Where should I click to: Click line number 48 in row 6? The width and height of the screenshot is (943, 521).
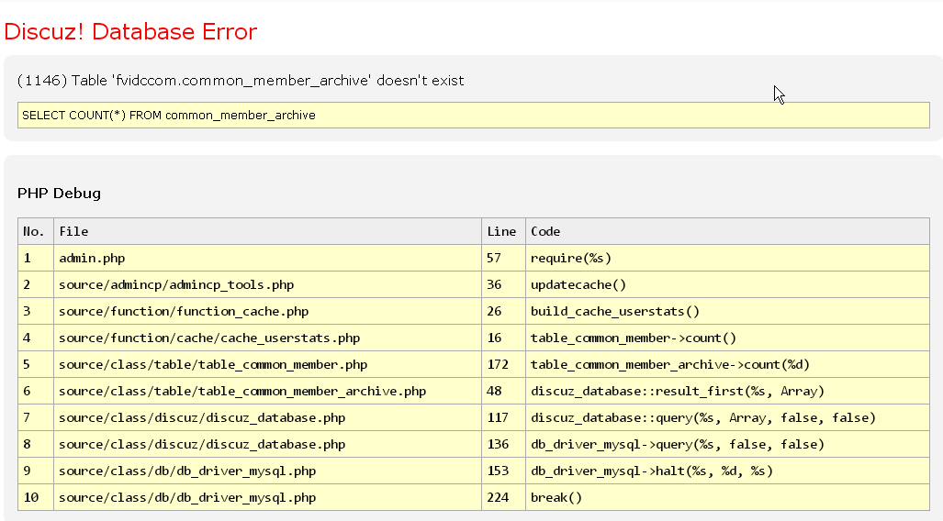[x=494, y=391]
